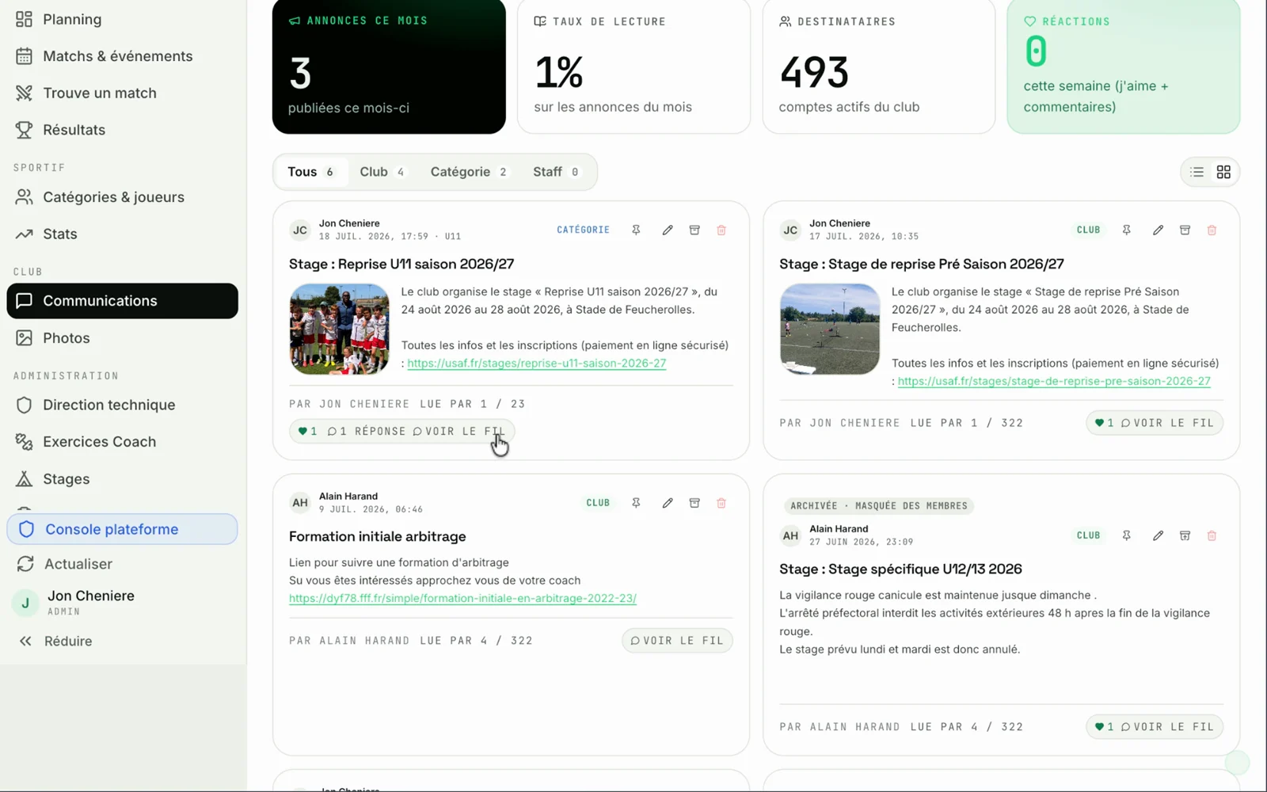
Task: Open the formation arbitrage dyf78 link
Action: (x=462, y=598)
